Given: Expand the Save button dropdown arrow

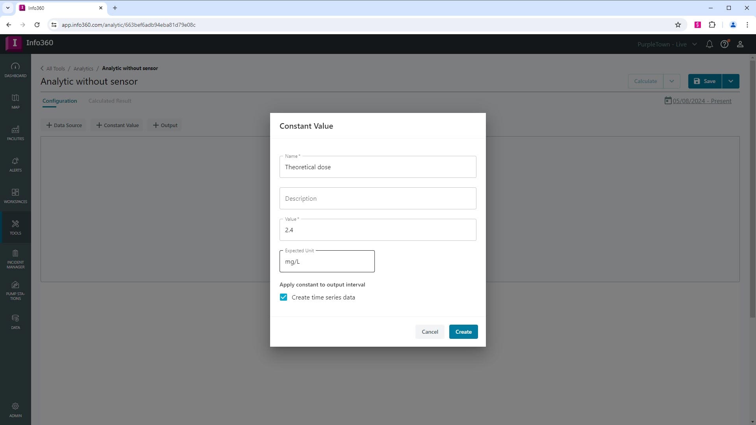Looking at the screenshot, I should (x=730, y=81).
